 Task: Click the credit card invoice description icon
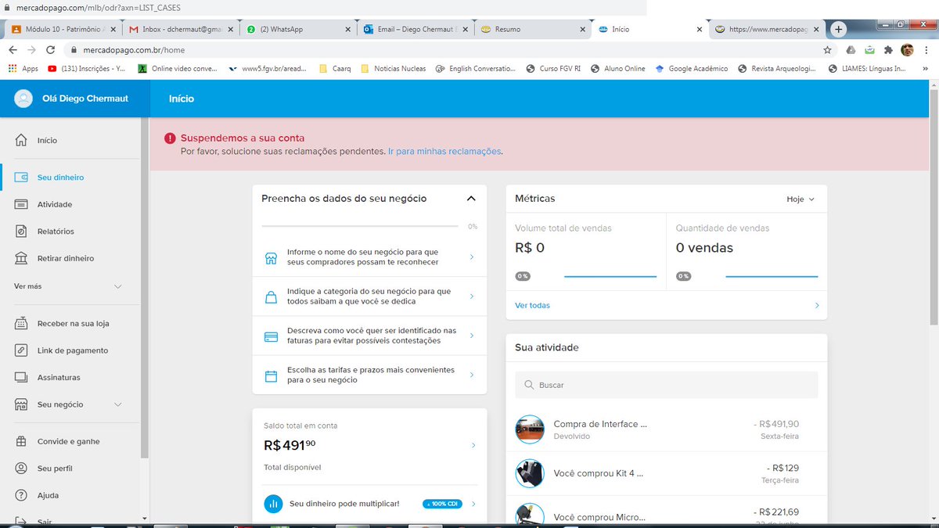click(272, 336)
